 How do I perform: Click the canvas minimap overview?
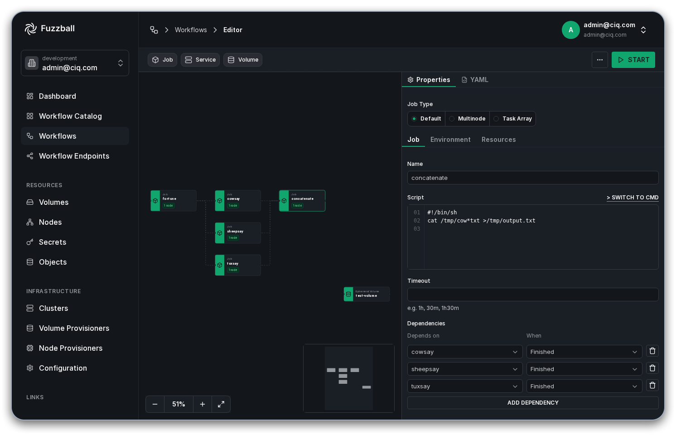pos(349,378)
